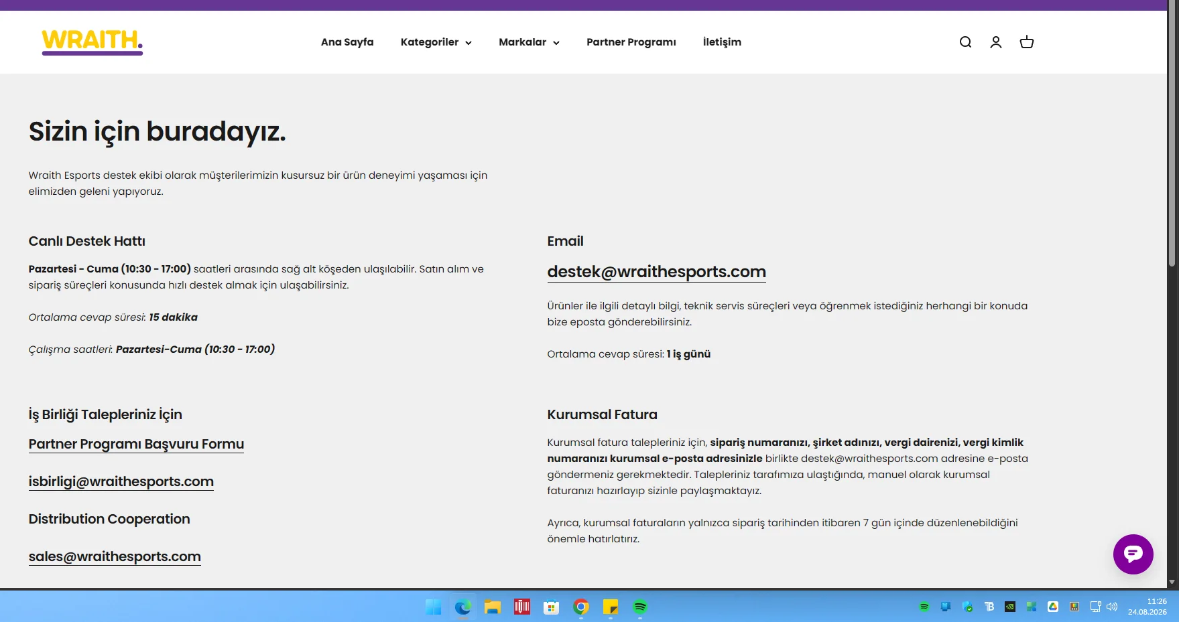Click the TB tray icon
Image resolution: width=1179 pixels, height=622 pixels.
989,607
